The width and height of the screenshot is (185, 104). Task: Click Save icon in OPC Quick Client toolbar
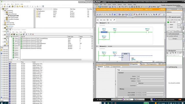pos(14,34)
